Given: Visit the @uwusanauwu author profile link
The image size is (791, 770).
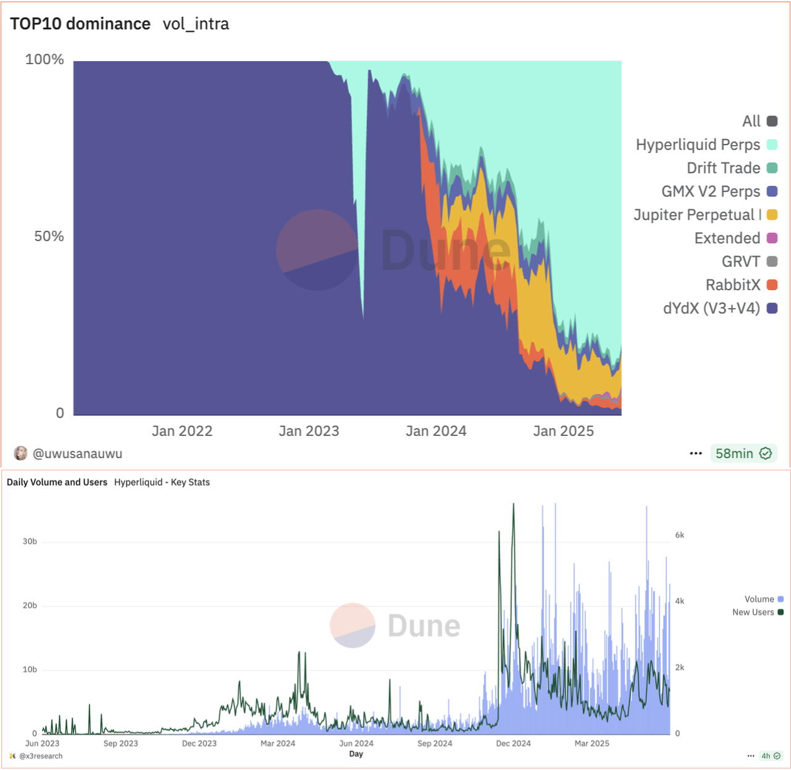Looking at the screenshot, I should pos(77,453).
